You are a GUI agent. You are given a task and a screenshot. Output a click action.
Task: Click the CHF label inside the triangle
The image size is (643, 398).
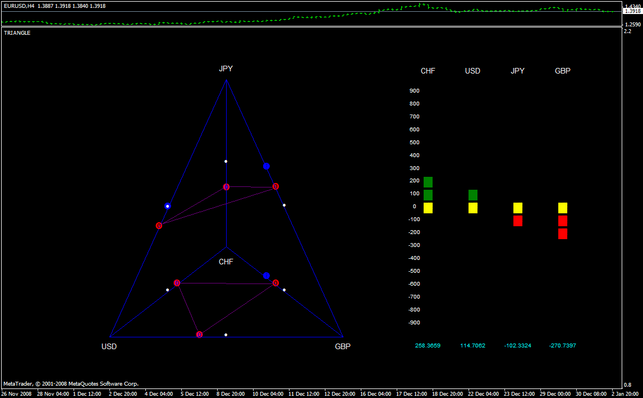[226, 262]
